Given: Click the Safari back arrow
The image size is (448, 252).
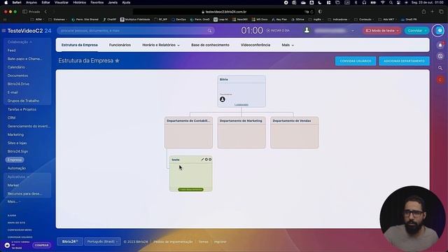Looking at the screenshot, I should (45, 12).
